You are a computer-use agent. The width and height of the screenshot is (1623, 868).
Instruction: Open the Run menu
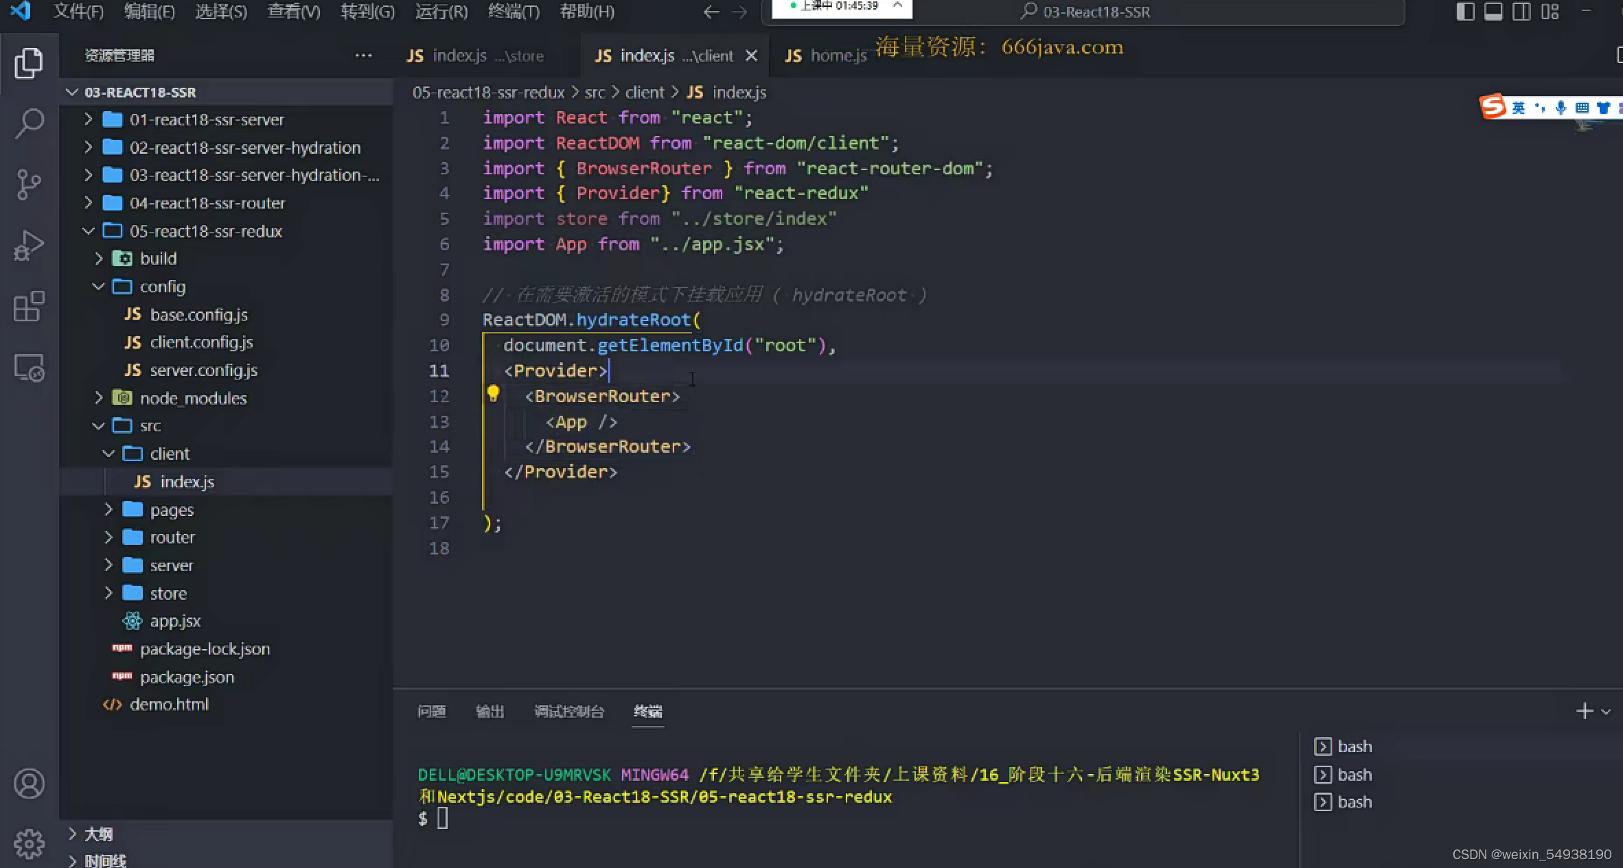coord(441,12)
